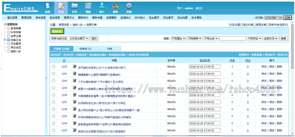Open the 其他 gear icon in the header
Screen dimensions: 295x137
pyautogui.click(x=129, y=6)
